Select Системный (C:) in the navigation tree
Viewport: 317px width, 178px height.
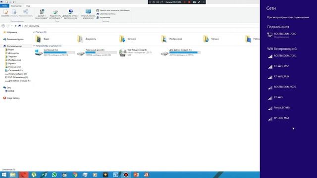[x=14, y=70]
